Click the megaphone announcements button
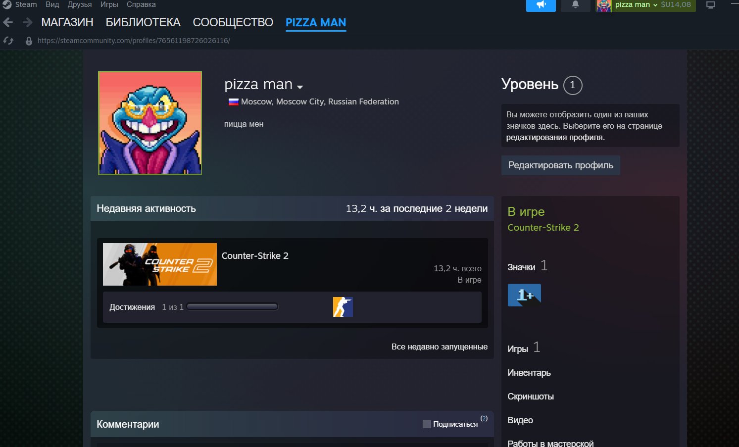Image resolution: width=739 pixels, height=447 pixels. pyautogui.click(x=541, y=5)
